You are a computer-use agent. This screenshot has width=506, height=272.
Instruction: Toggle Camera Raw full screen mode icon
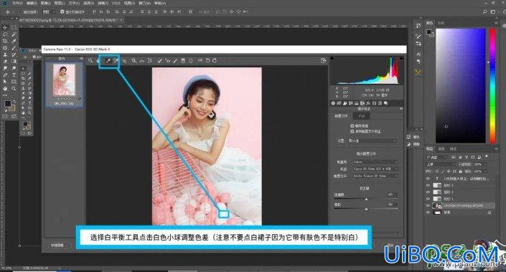[323, 61]
